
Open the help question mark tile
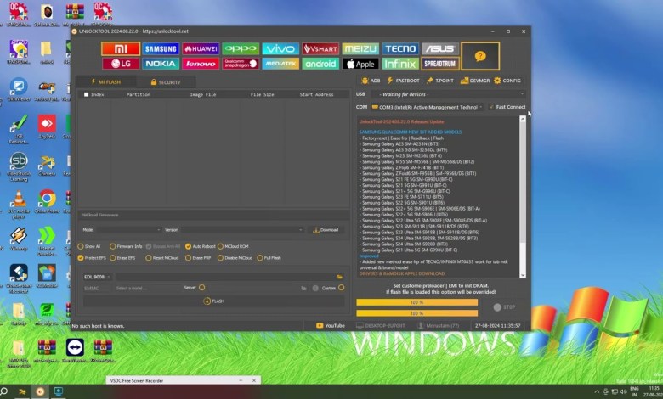click(480, 56)
